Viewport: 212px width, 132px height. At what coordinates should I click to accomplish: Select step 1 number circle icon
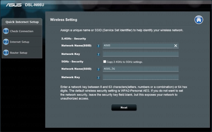point(6,31)
